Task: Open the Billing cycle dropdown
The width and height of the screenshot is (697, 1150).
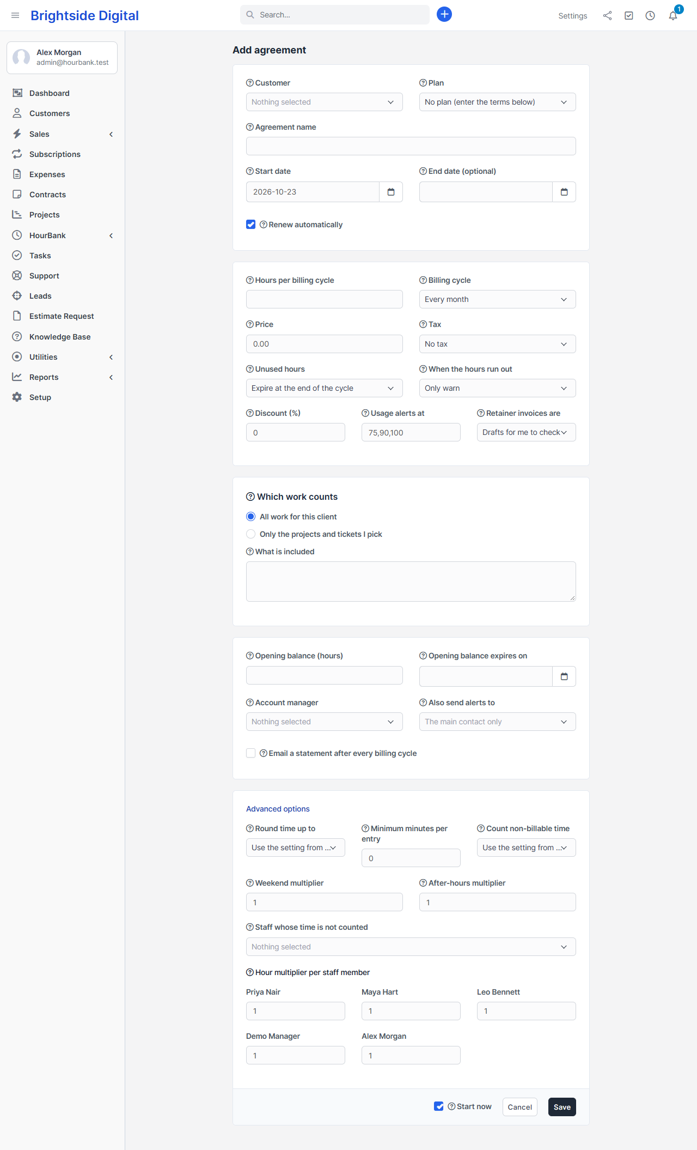Action: tap(498, 299)
